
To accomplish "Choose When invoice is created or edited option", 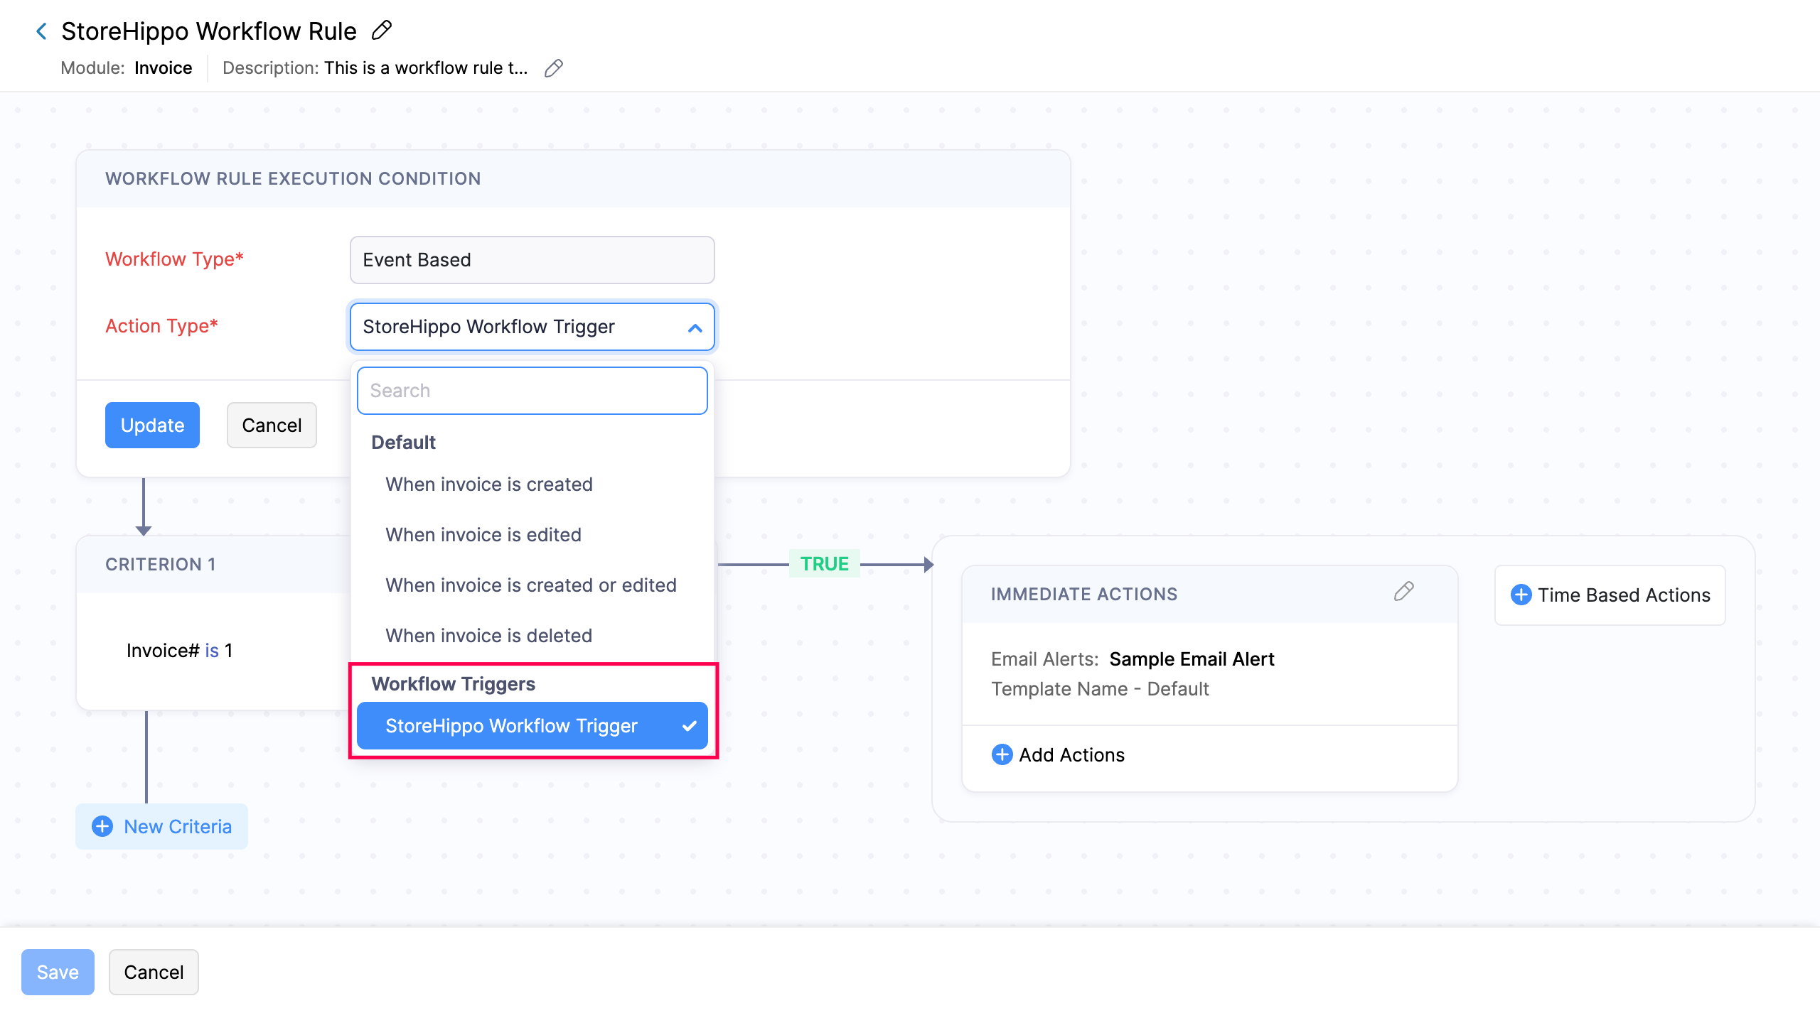I will tap(530, 585).
